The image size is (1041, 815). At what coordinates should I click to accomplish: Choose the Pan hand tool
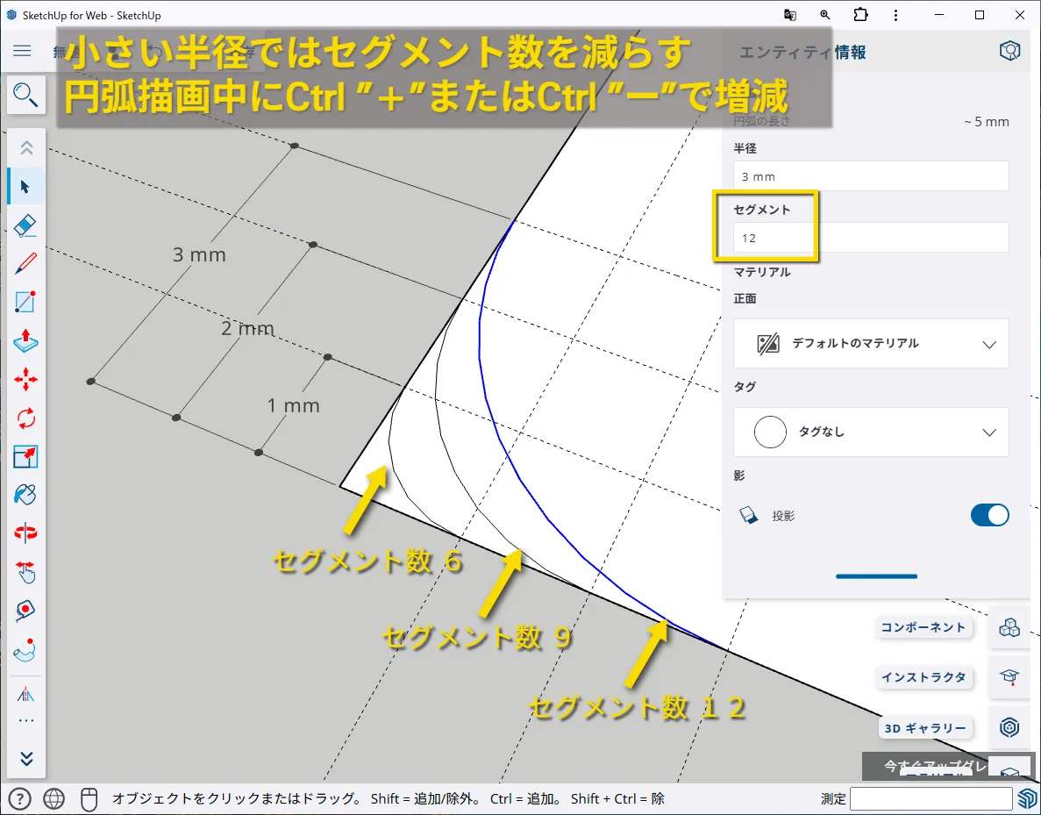click(25, 572)
